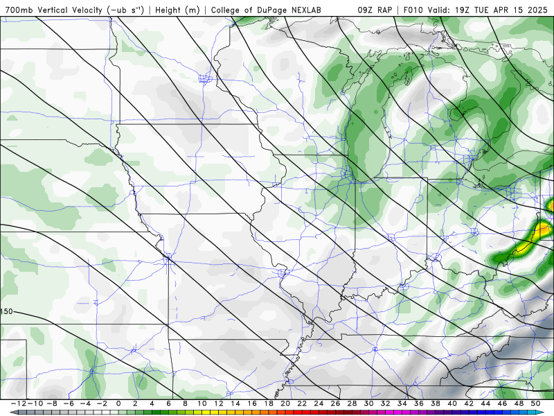Viewport: 554px width, 416px height.
Task: Click the '-2' color scale label
Action: [102, 404]
